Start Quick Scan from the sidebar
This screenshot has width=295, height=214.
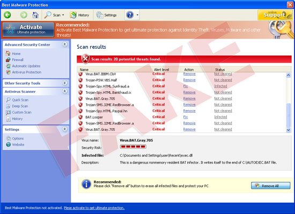coord(20,100)
